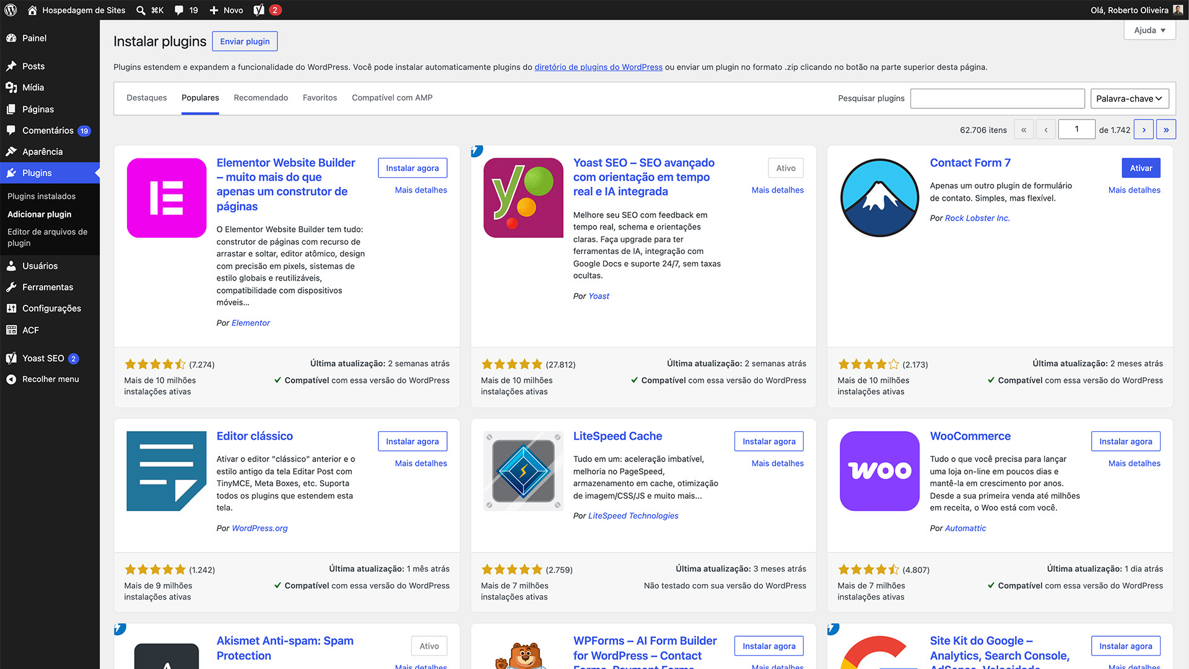Image resolution: width=1189 pixels, height=669 pixels.
Task: Click the Aparência brush icon
Action: (11, 152)
